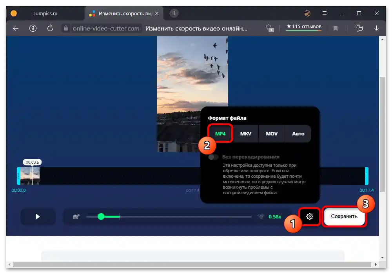Switch to the Lumpics.ru tab
This screenshot has height=274, width=392.
[x=45, y=13]
